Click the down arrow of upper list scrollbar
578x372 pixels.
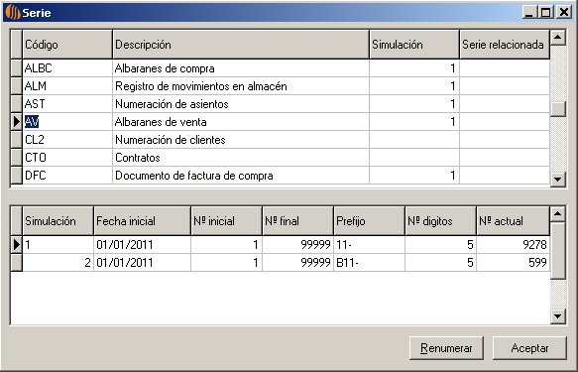click(558, 180)
